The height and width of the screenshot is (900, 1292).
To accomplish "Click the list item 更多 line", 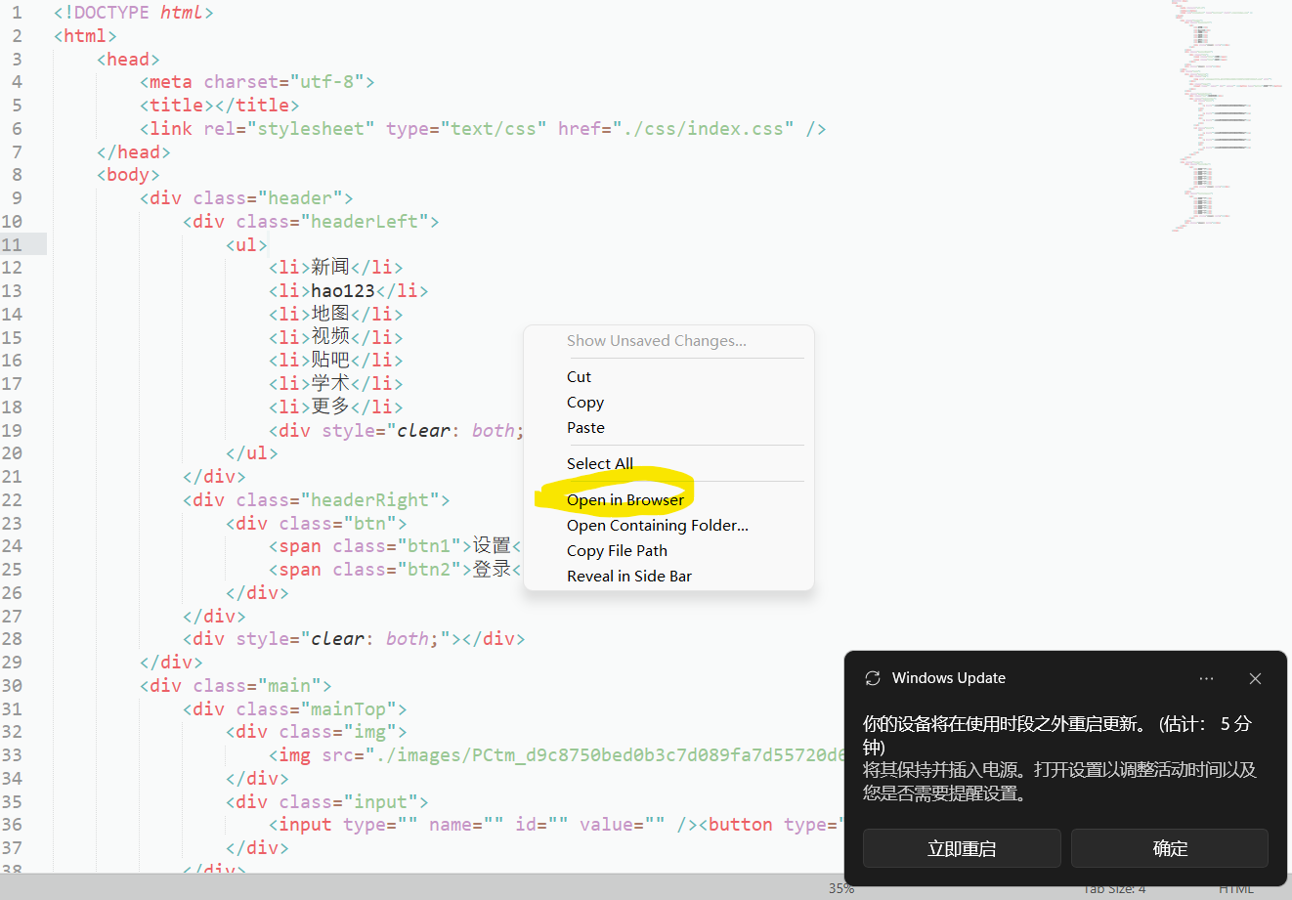I will tap(336, 407).
